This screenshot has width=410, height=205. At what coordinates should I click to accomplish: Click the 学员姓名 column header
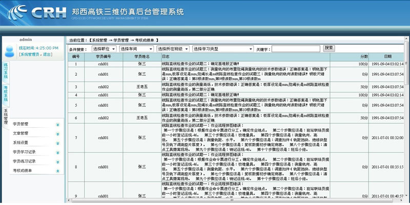(142, 57)
